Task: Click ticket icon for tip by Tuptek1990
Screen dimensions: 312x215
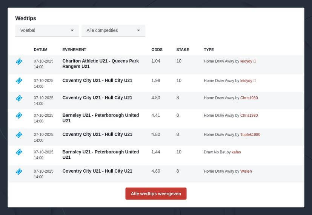Action: pyautogui.click(x=19, y=135)
